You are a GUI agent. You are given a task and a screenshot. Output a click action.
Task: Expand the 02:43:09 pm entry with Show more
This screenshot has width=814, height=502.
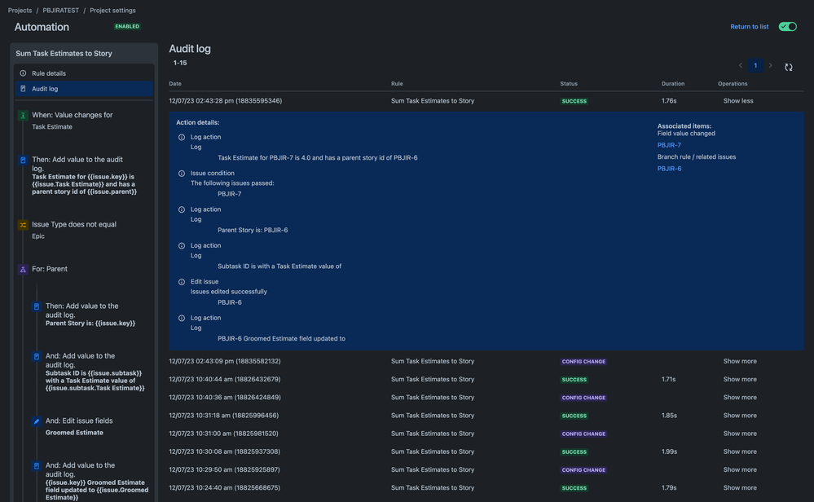click(x=740, y=361)
